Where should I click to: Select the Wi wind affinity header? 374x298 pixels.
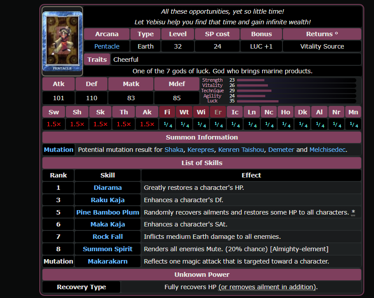201,112
